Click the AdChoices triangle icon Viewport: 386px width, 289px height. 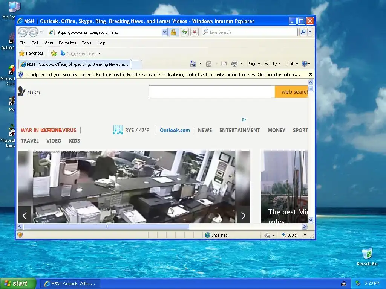[x=244, y=119]
